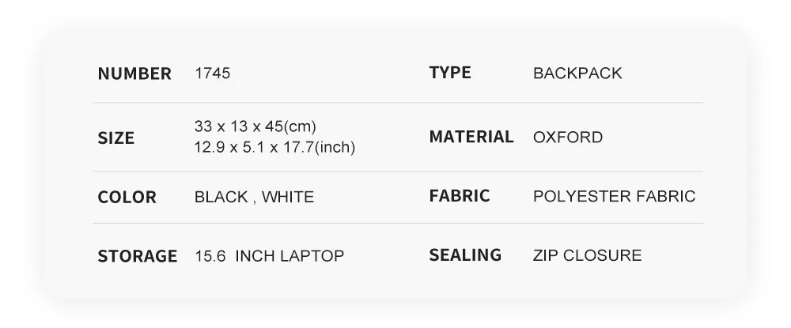Click the SEALING label
Viewport: 791px width, 328px height.
point(465,254)
